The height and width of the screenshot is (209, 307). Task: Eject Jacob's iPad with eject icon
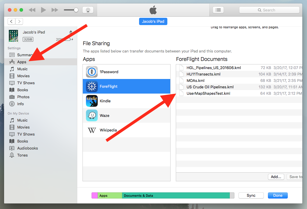click(71, 32)
